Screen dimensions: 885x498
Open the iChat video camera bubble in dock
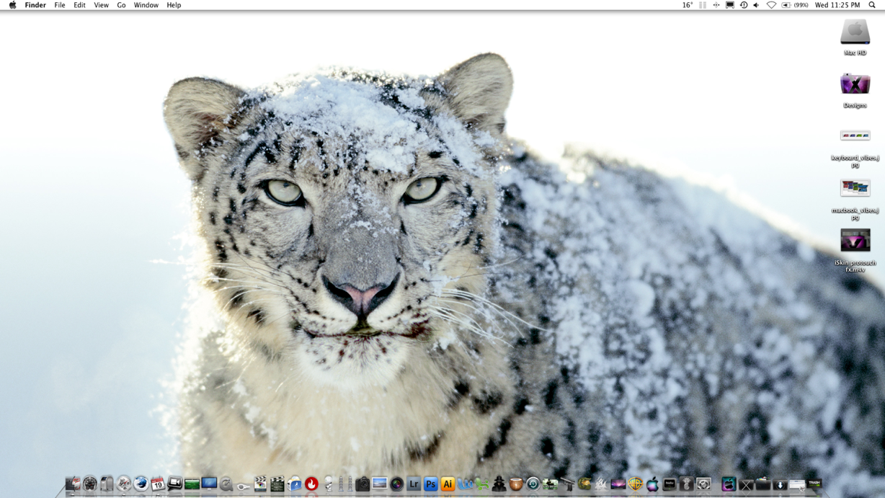[x=175, y=484]
